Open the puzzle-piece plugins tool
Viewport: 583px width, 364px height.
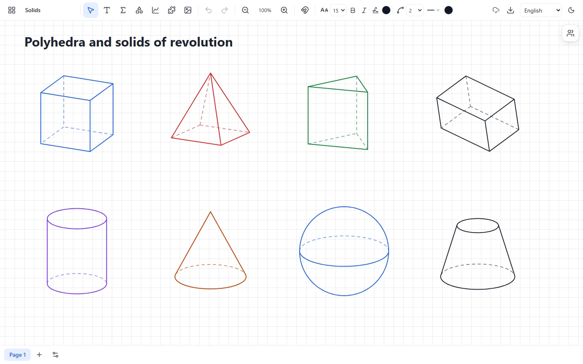(x=172, y=10)
